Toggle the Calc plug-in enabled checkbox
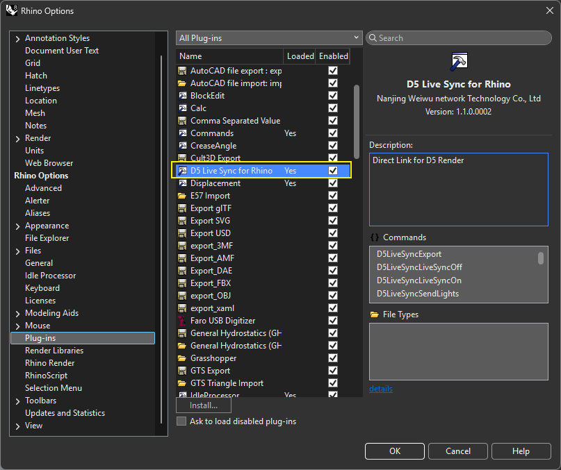The image size is (561, 470). coord(333,108)
